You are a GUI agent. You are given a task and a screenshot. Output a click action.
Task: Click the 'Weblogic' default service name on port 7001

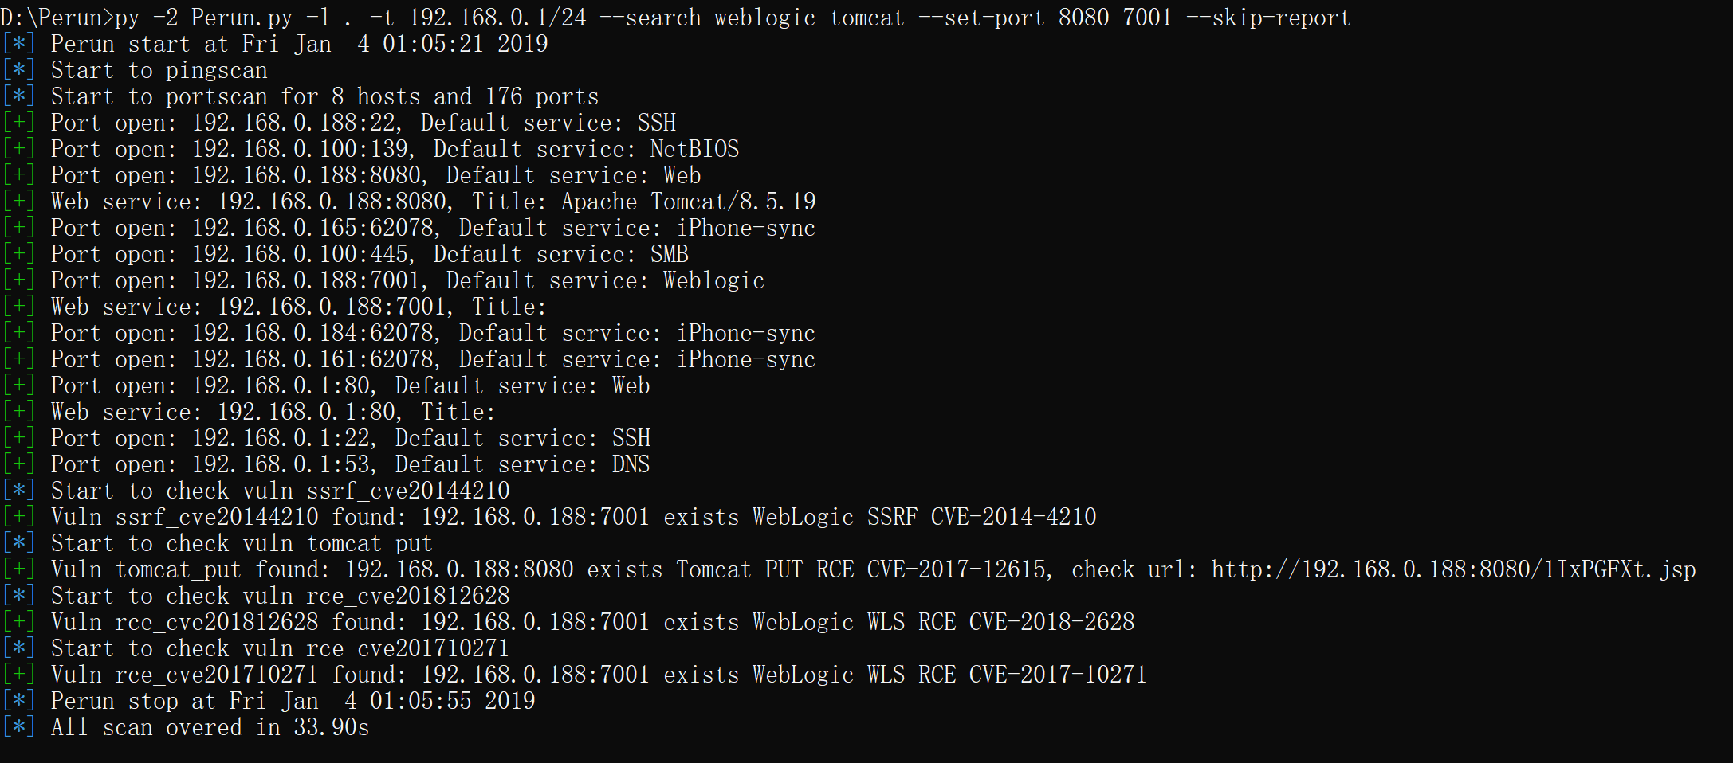(713, 281)
